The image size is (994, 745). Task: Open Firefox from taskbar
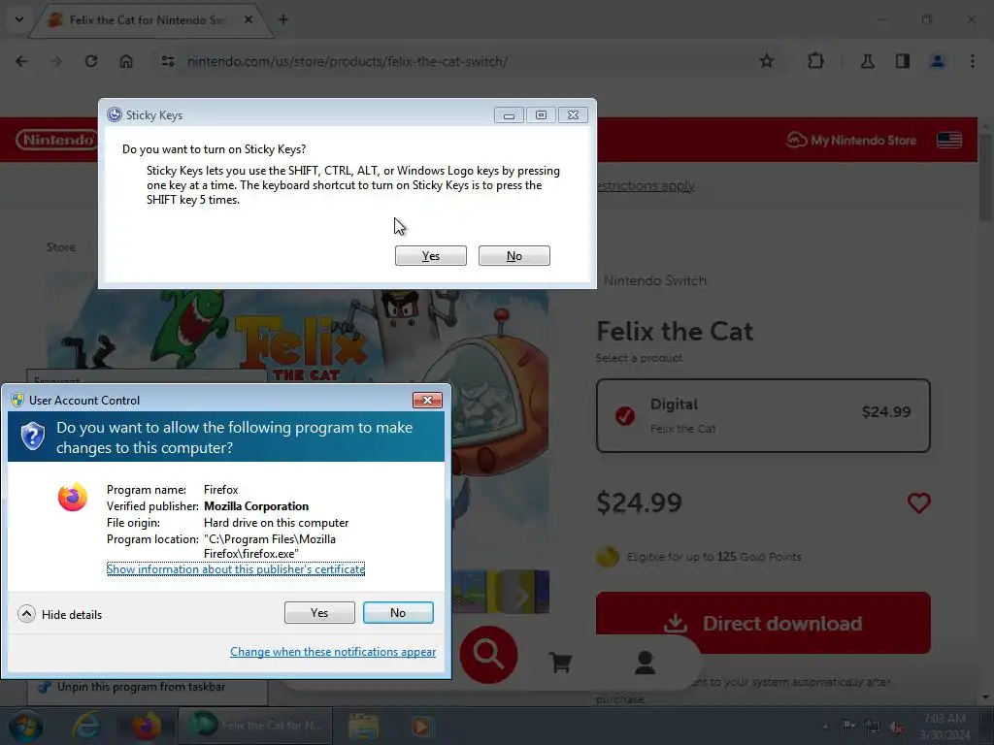[146, 726]
